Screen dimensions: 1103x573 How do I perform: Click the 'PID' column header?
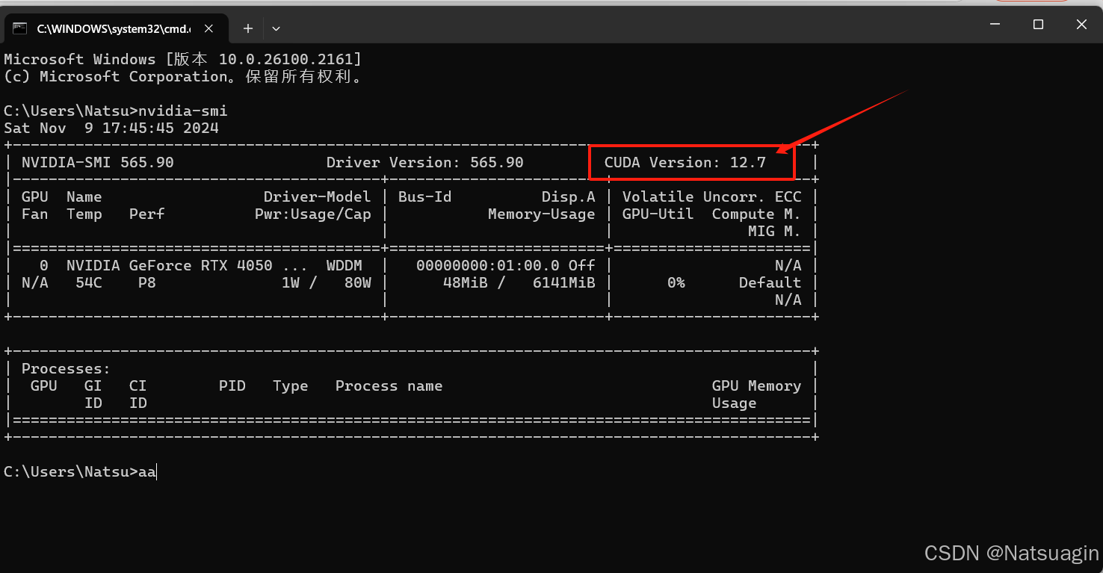(x=232, y=385)
